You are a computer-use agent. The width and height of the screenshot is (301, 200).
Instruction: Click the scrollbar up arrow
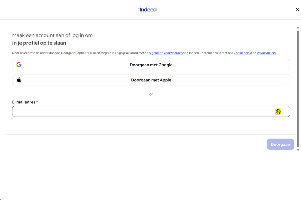[298, 28]
